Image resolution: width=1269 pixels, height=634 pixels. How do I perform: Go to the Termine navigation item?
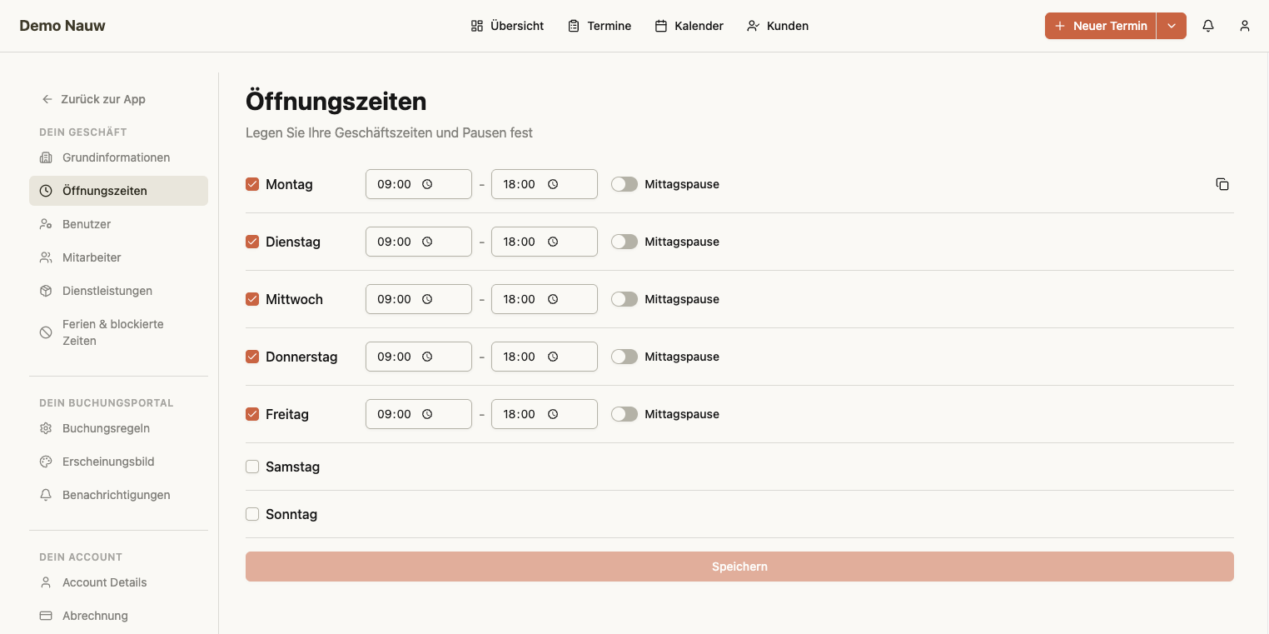click(600, 26)
